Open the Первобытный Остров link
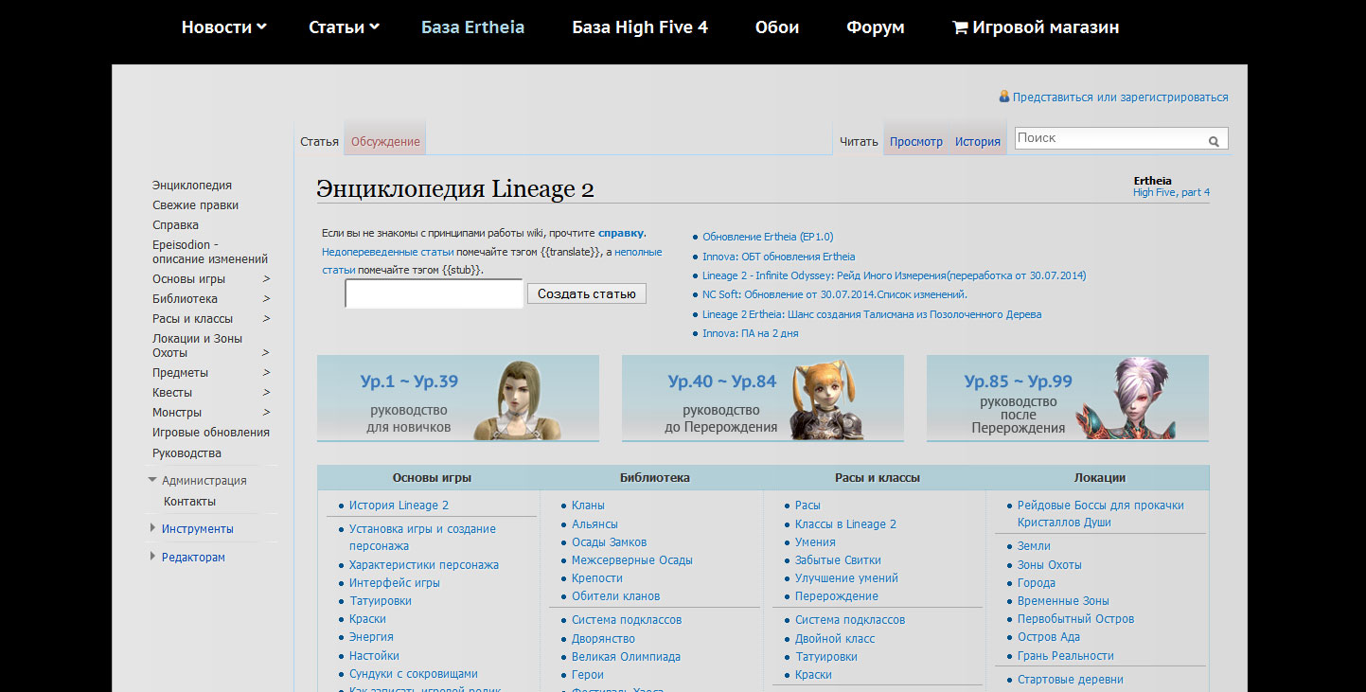This screenshot has height=692, width=1366. [x=1075, y=619]
